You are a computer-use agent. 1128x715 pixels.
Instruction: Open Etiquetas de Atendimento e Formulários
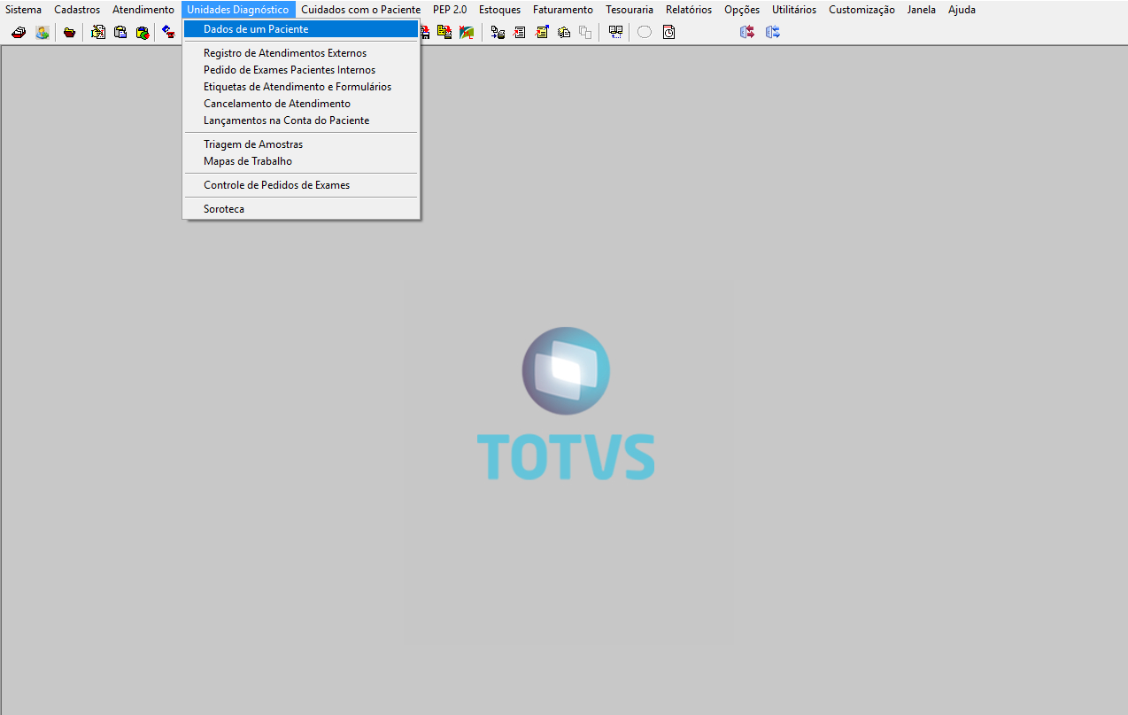300,87
